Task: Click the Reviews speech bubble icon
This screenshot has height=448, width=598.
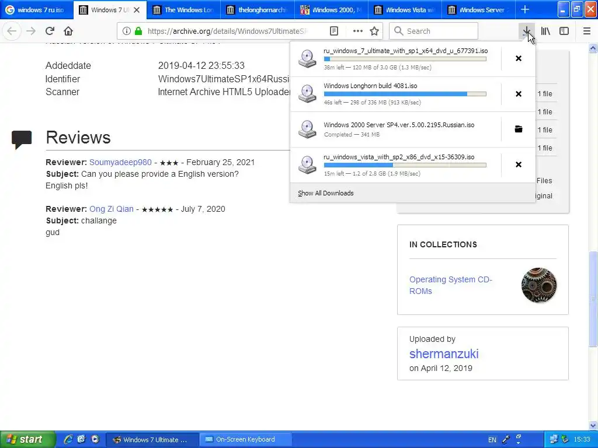Action: 22,139
